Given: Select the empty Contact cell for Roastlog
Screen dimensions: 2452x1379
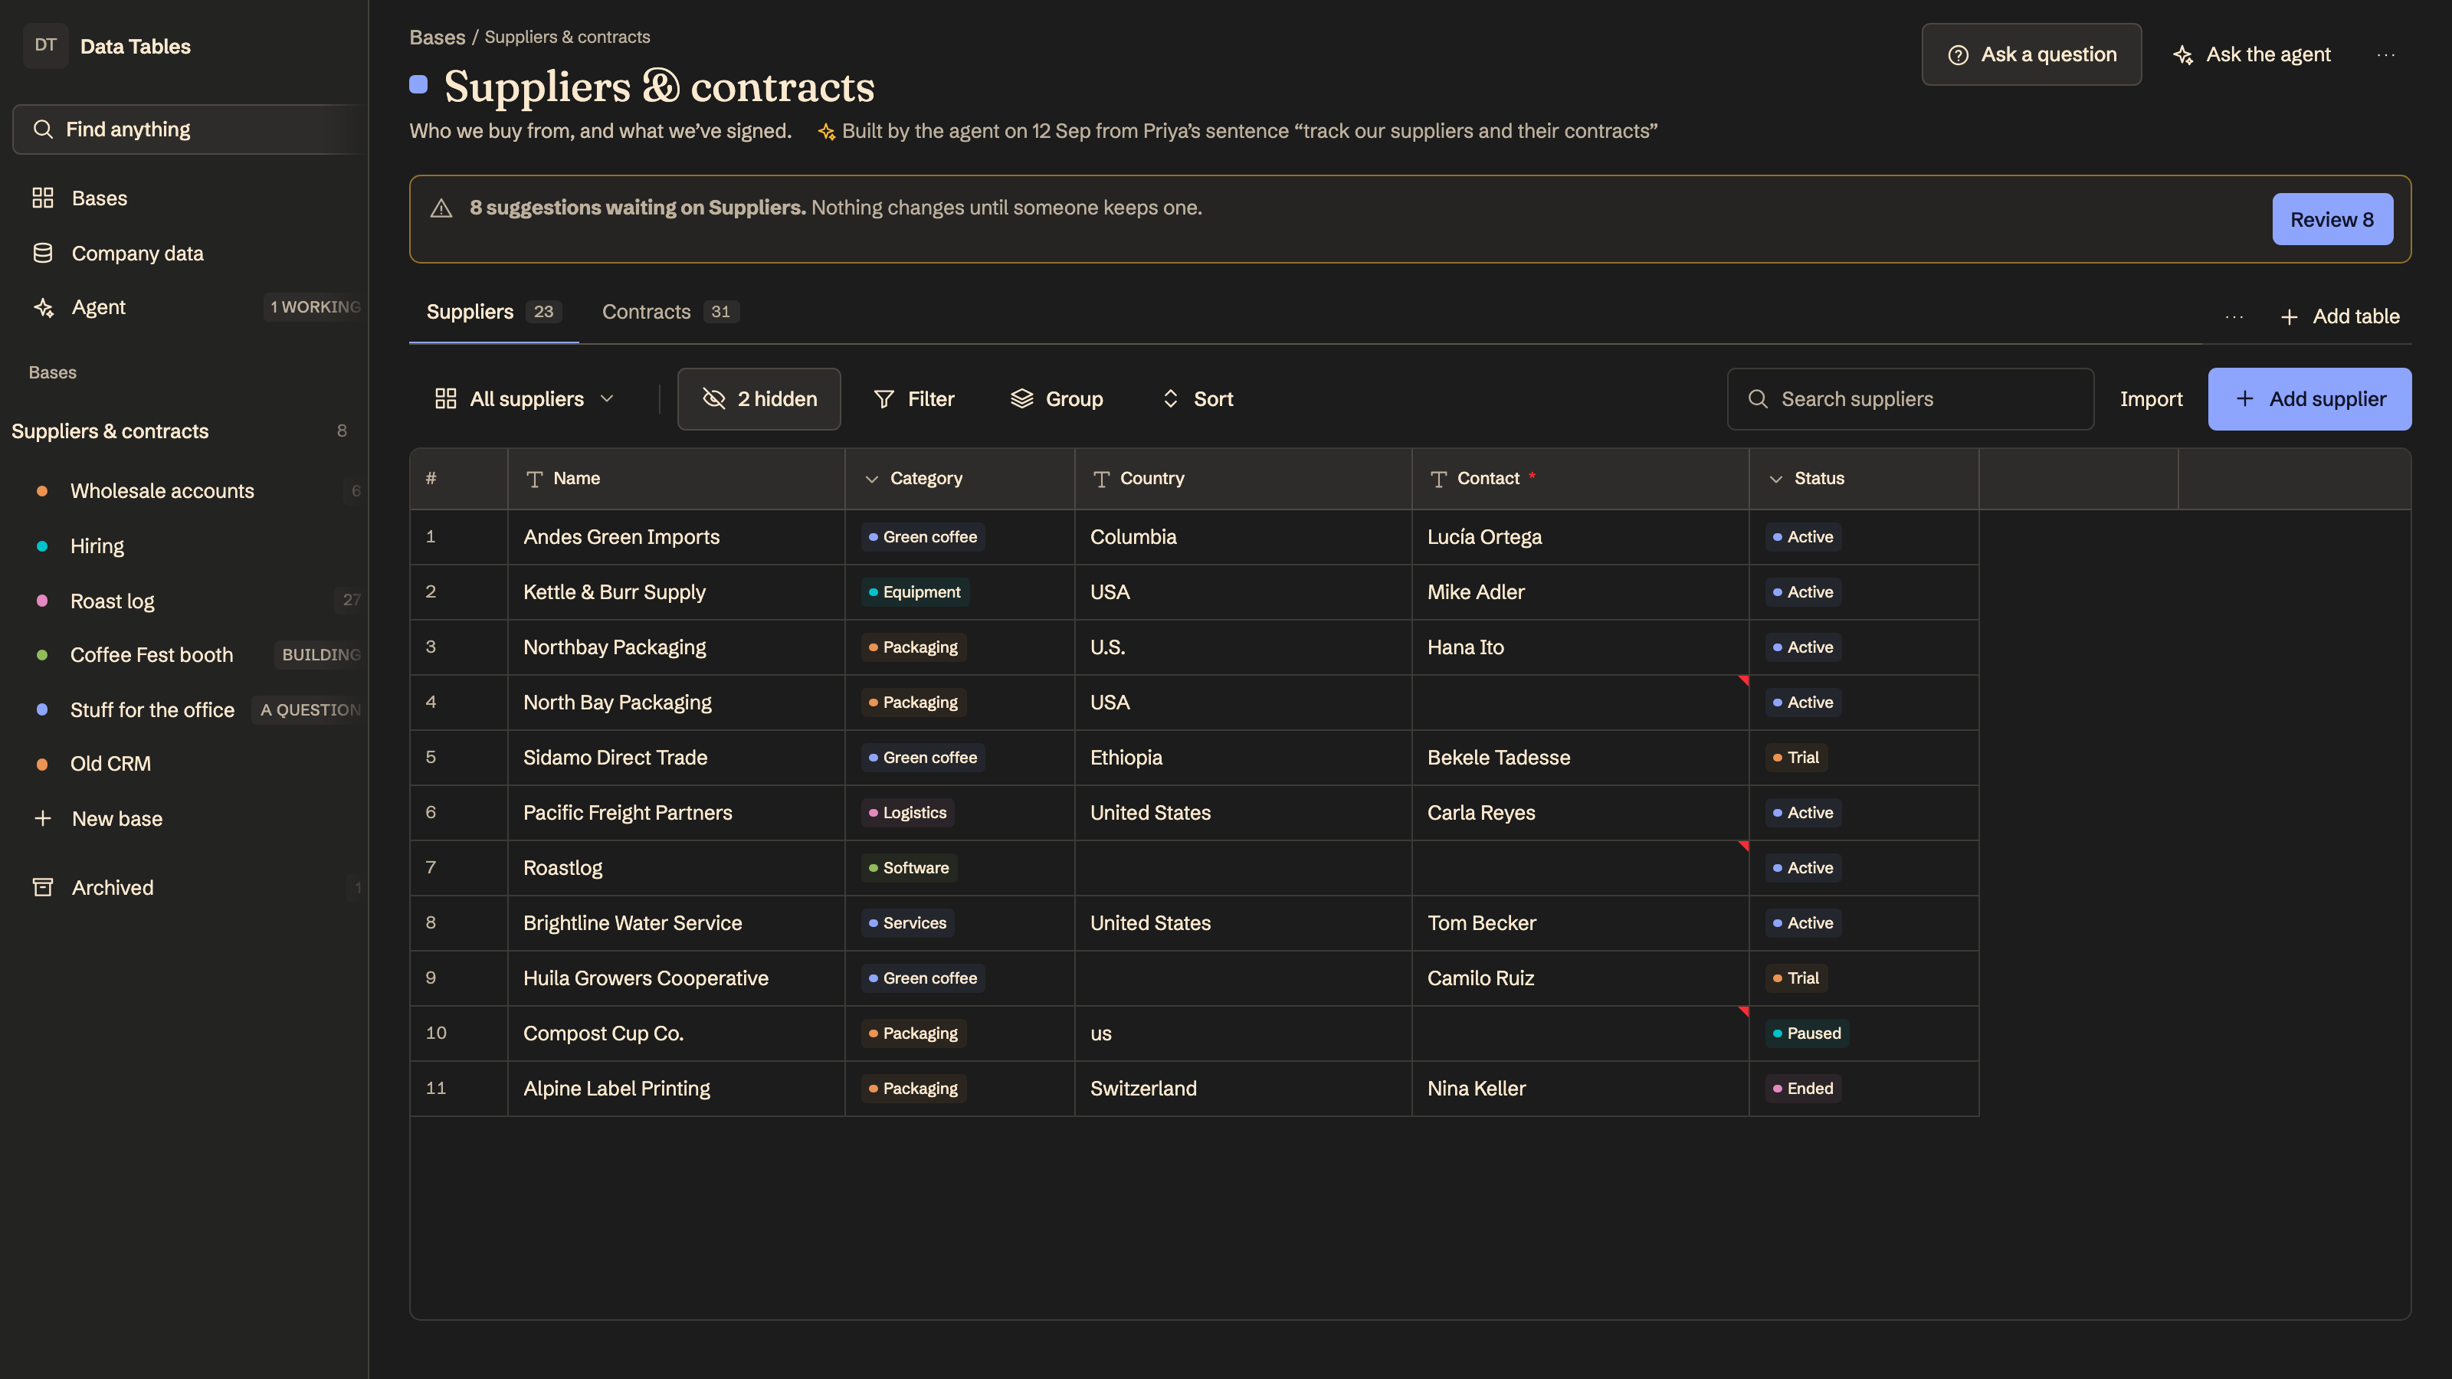Looking at the screenshot, I should pos(1580,868).
